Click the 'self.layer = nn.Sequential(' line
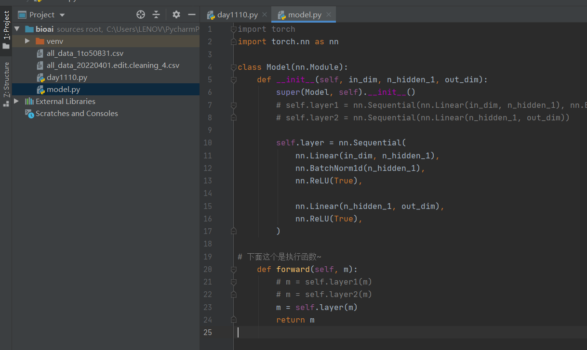 pos(341,143)
